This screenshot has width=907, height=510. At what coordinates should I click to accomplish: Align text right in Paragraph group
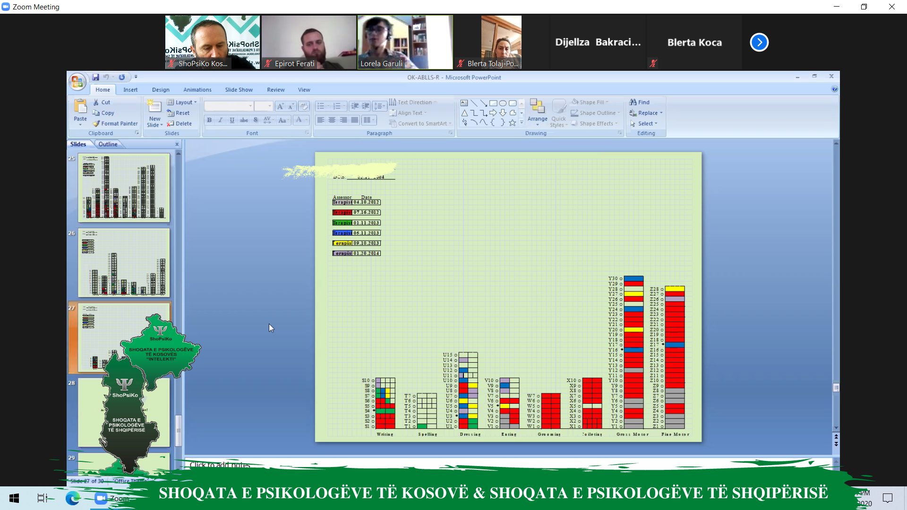pos(343,120)
